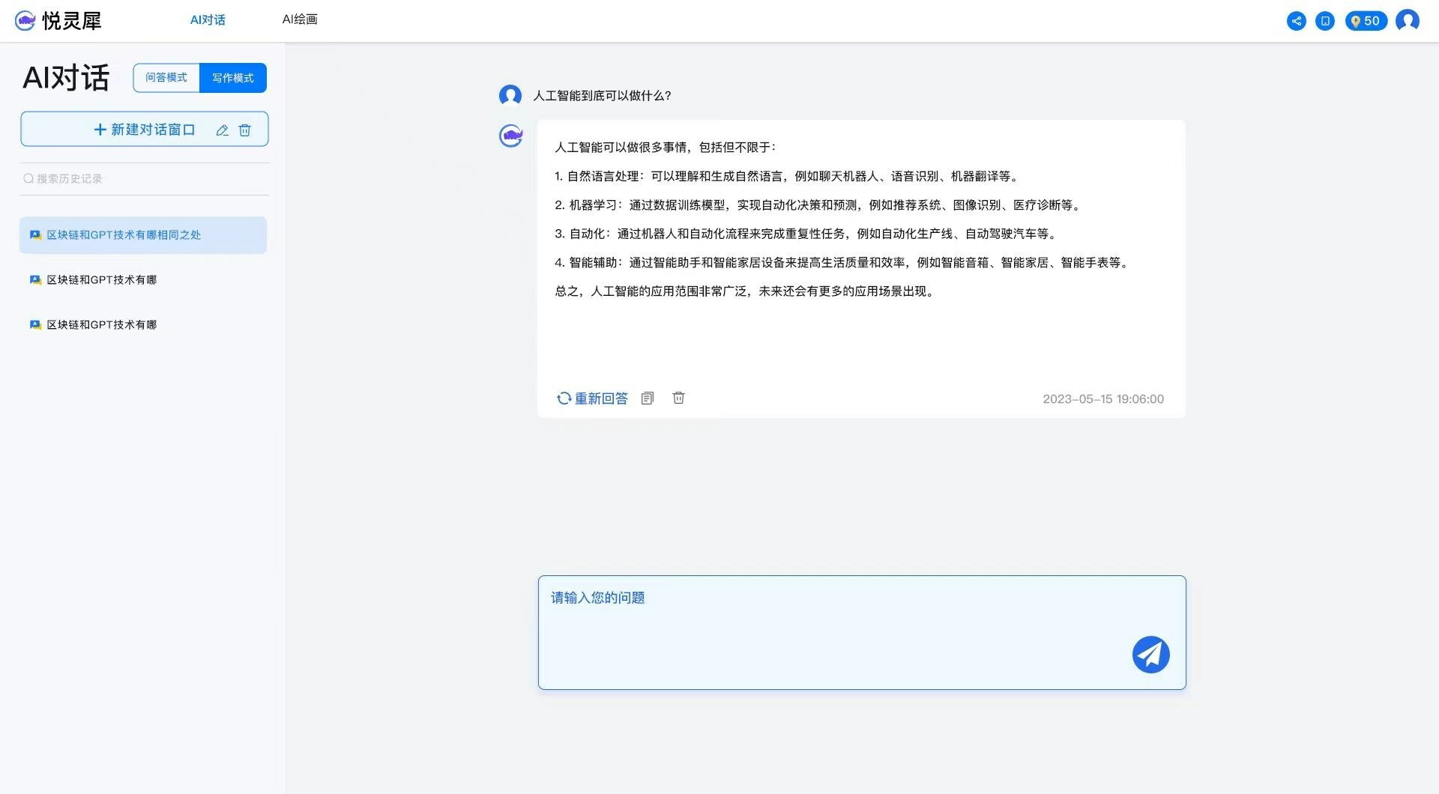Open the conversation 区块链和GPT技术有哪
Viewport: 1439px width, 794px height.
click(100, 279)
